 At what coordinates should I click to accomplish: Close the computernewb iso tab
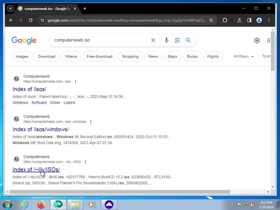75,8
